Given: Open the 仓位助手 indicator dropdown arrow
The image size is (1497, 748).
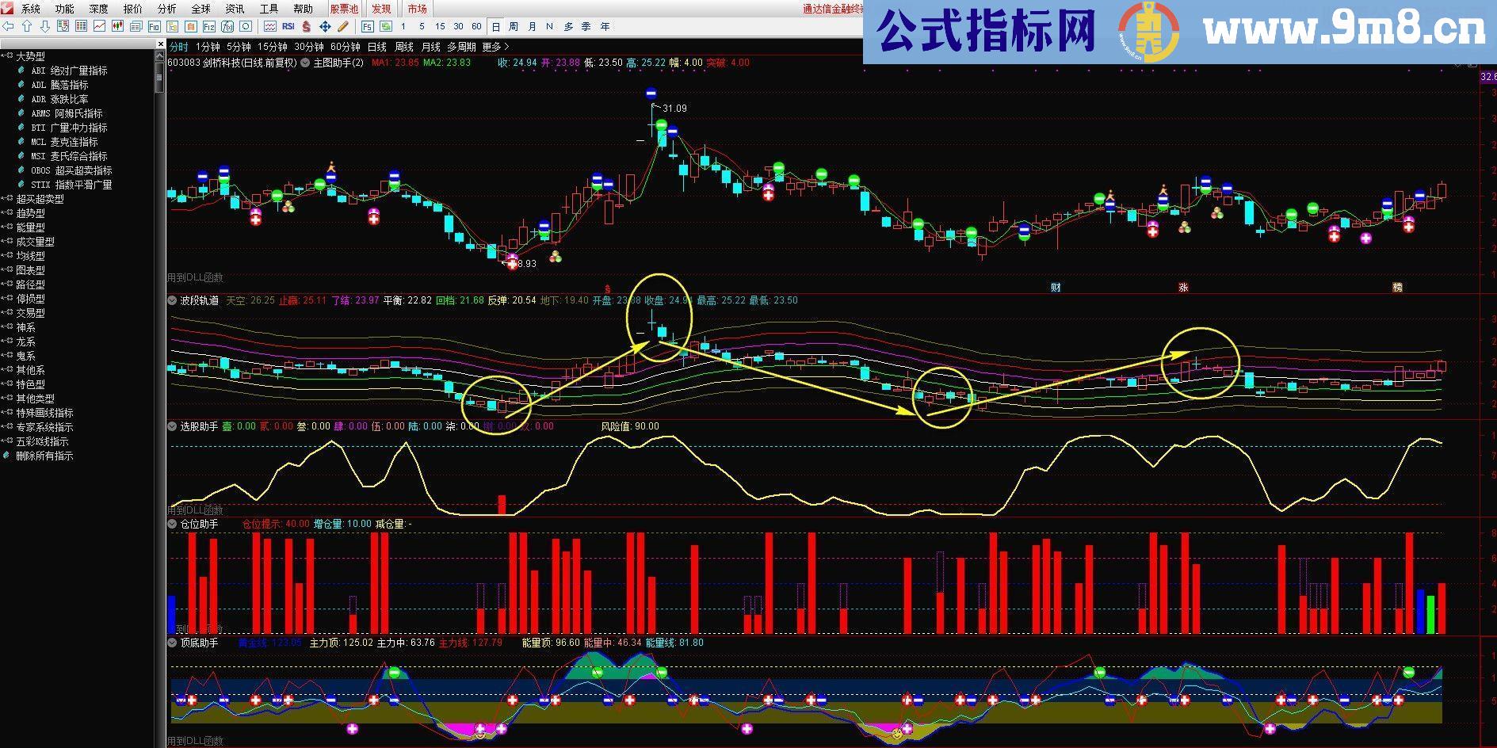Looking at the screenshot, I should point(172,524).
